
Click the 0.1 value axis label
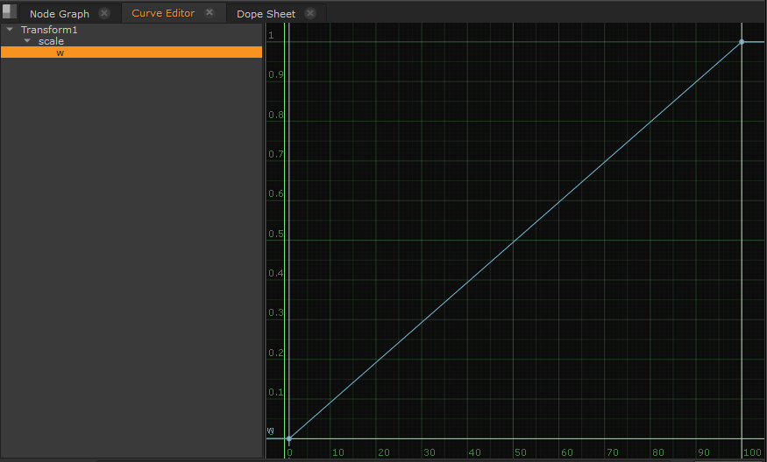point(276,392)
